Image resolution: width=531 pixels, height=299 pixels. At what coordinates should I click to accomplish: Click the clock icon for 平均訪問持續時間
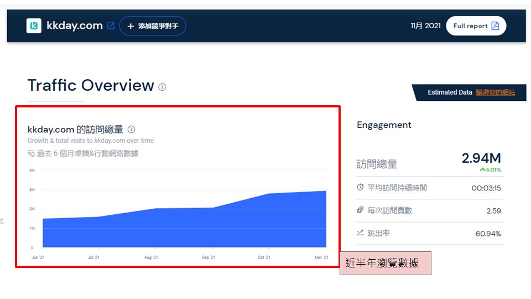pyautogui.click(x=360, y=187)
